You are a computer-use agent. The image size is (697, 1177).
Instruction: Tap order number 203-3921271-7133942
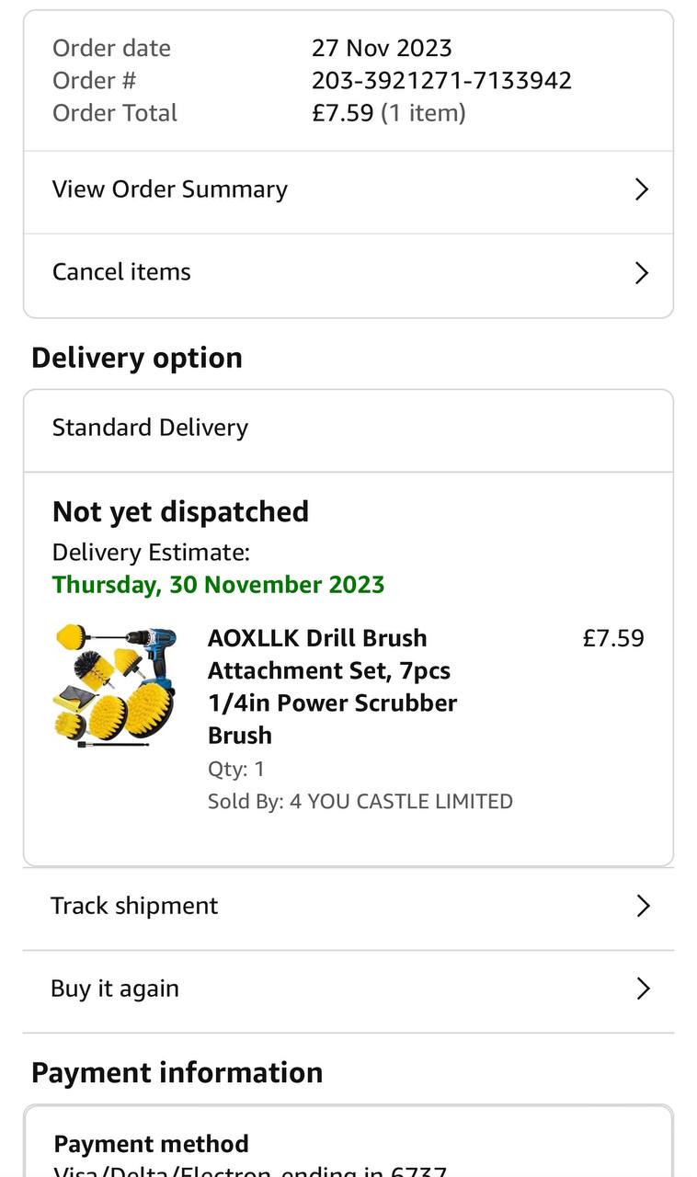point(441,81)
